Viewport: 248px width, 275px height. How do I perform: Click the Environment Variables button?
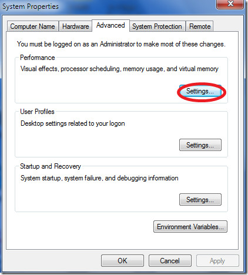pos(190,227)
